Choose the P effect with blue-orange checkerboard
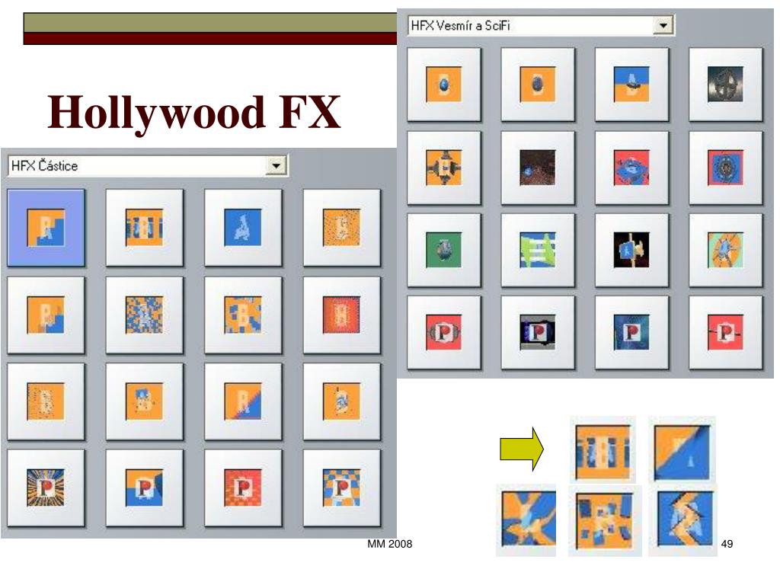The image size is (780, 585). point(342,488)
